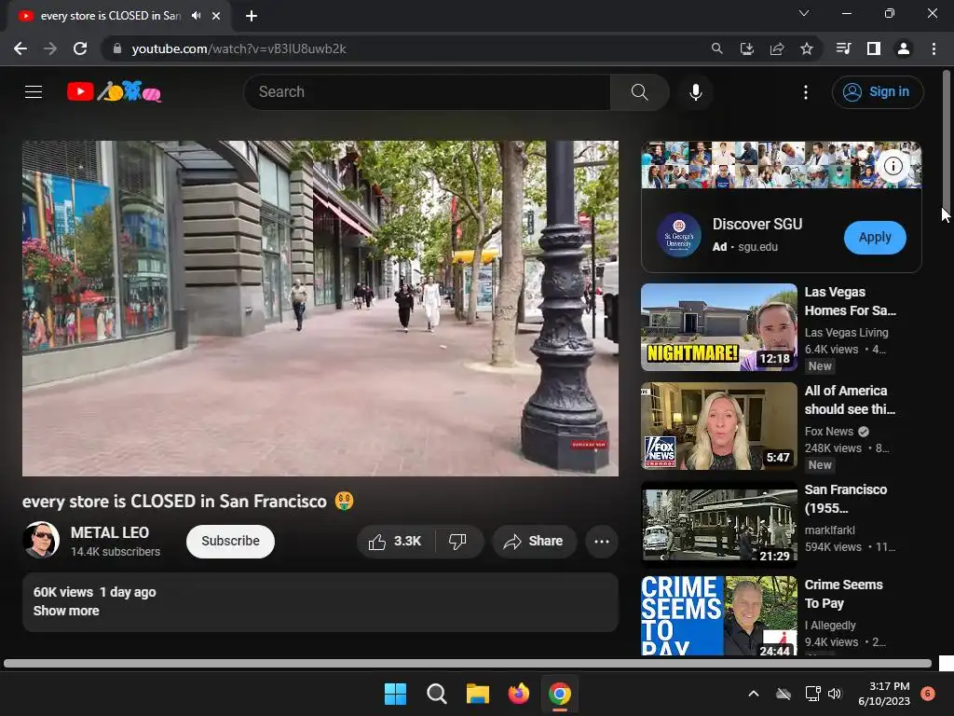Show hidden tray icons chevron
This screenshot has width=954, height=716.
(753, 694)
